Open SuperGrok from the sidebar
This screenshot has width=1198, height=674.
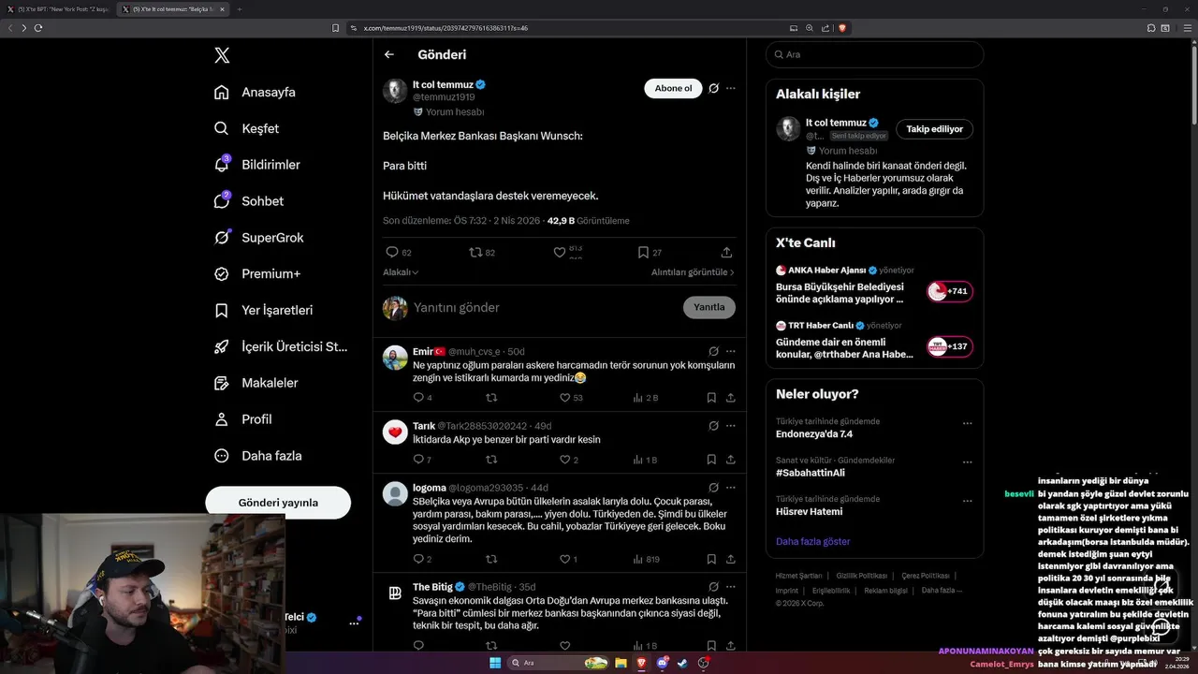tap(258, 238)
